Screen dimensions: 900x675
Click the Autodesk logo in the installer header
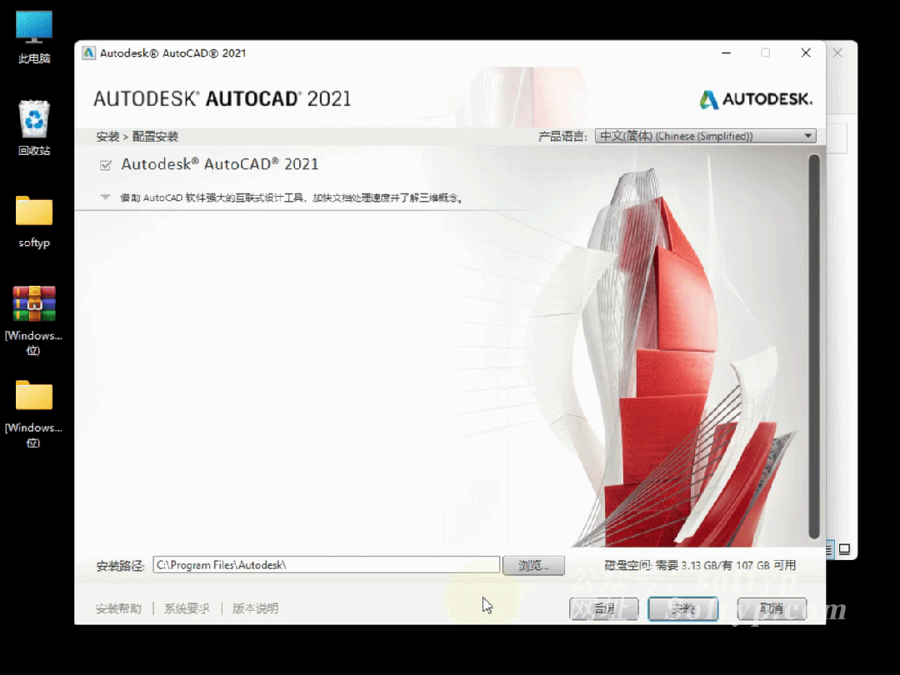click(x=756, y=99)
